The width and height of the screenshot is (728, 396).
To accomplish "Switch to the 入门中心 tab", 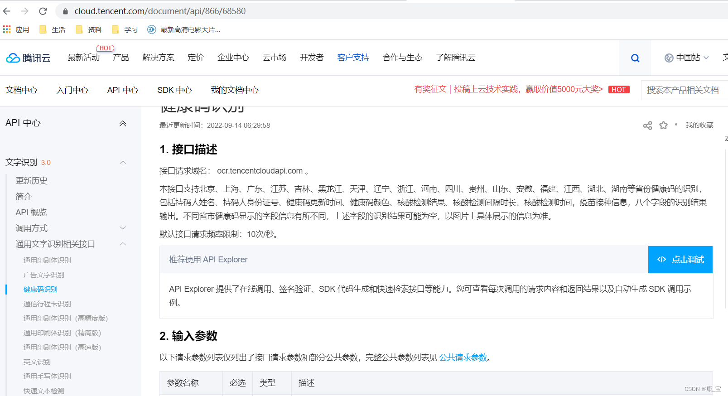I will [72, 90].
